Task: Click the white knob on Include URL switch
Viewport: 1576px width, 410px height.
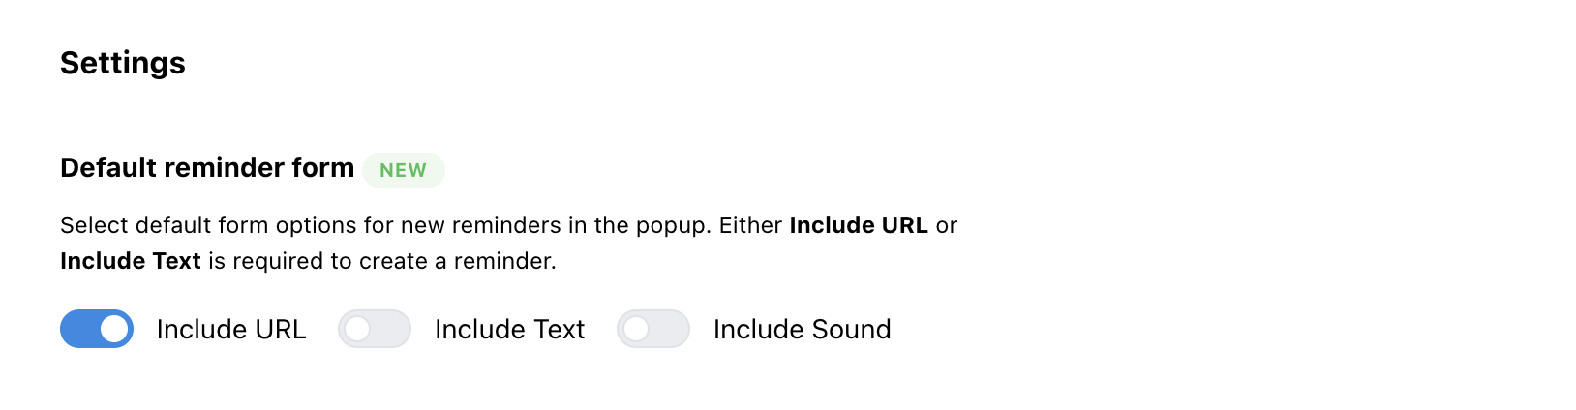Action: tap(114, 329)
